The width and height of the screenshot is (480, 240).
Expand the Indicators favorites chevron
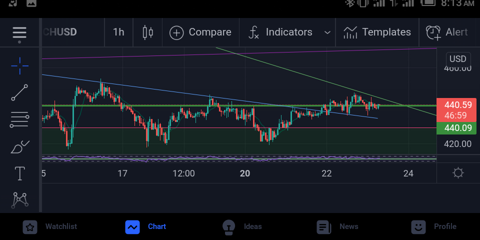coord(327,32)
